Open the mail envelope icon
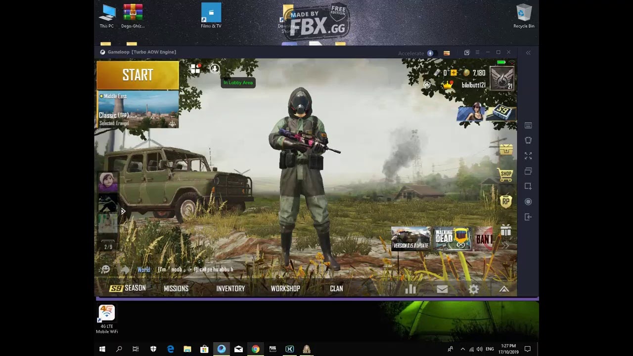The height and width of the screenshot is (356, 633). (442, 289)
